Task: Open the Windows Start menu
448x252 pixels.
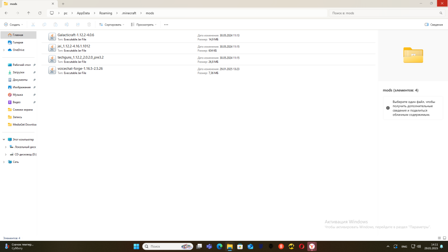Action: (136, 246)
